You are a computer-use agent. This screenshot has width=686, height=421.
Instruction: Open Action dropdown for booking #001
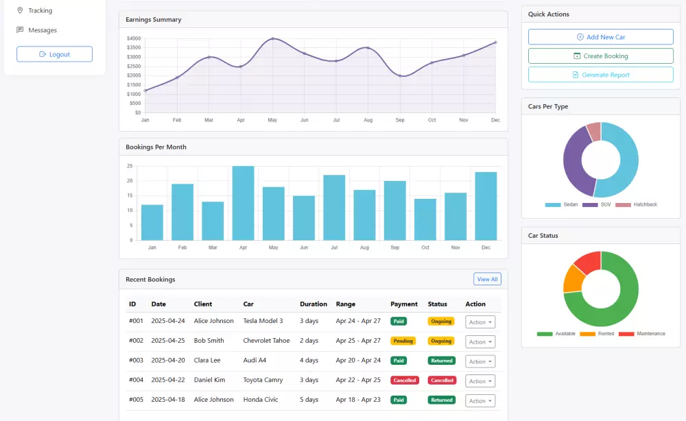coord(480,322)
